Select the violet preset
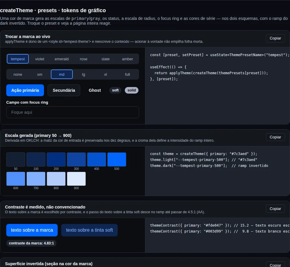This screenshot has width=290, height=267. click(40, 59)
